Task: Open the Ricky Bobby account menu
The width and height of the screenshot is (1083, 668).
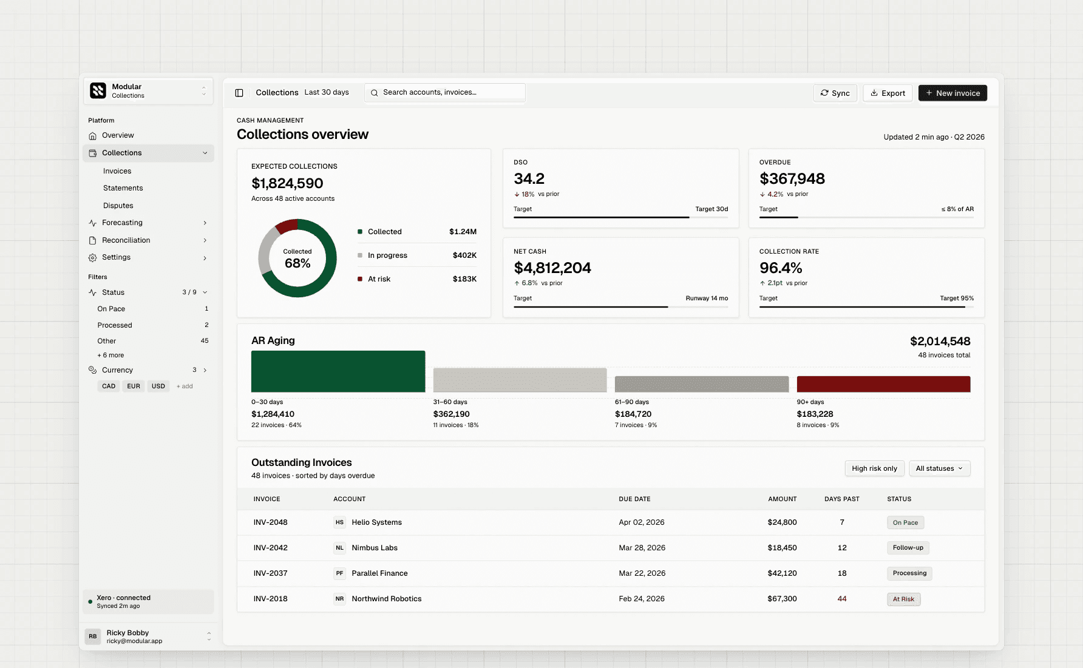Action: pos(148,636)
